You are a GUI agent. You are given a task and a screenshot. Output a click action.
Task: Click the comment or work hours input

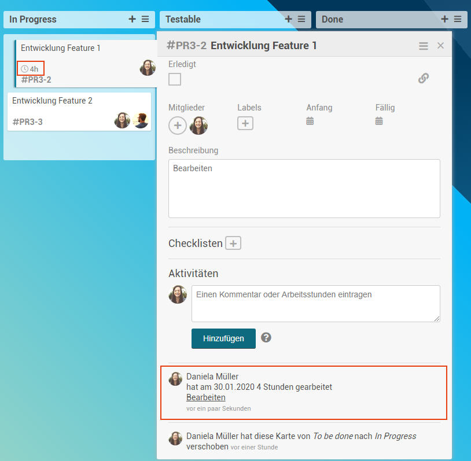tap(315, 303)
